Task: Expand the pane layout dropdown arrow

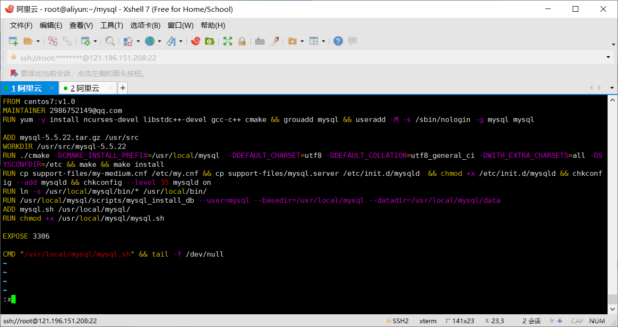Action: 324,41
